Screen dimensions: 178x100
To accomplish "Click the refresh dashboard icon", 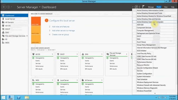I will pos(136,7).
